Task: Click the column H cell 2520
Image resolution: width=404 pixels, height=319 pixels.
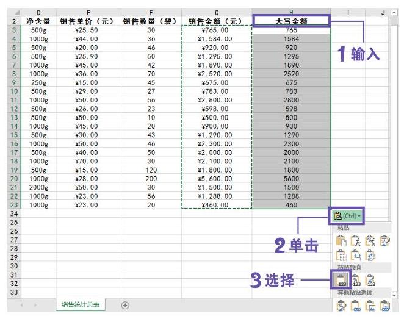Action: coord(291,74)
